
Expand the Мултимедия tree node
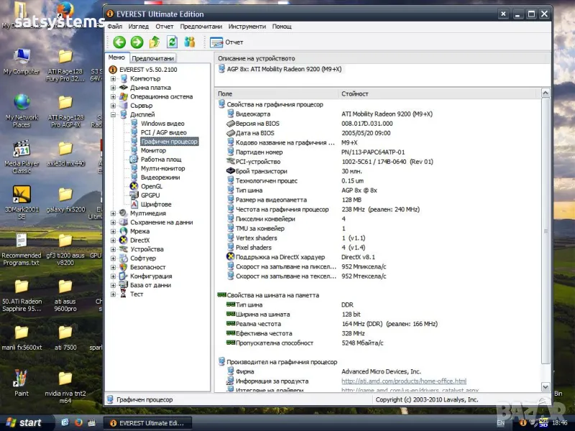pyautogui.click(x=113, y=213)
